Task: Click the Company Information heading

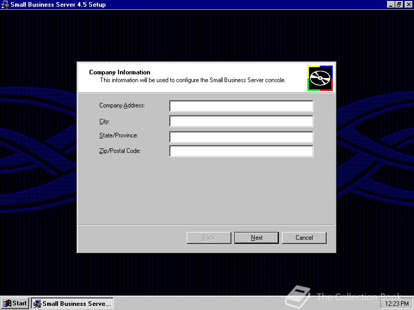Action: coord(120,72)
